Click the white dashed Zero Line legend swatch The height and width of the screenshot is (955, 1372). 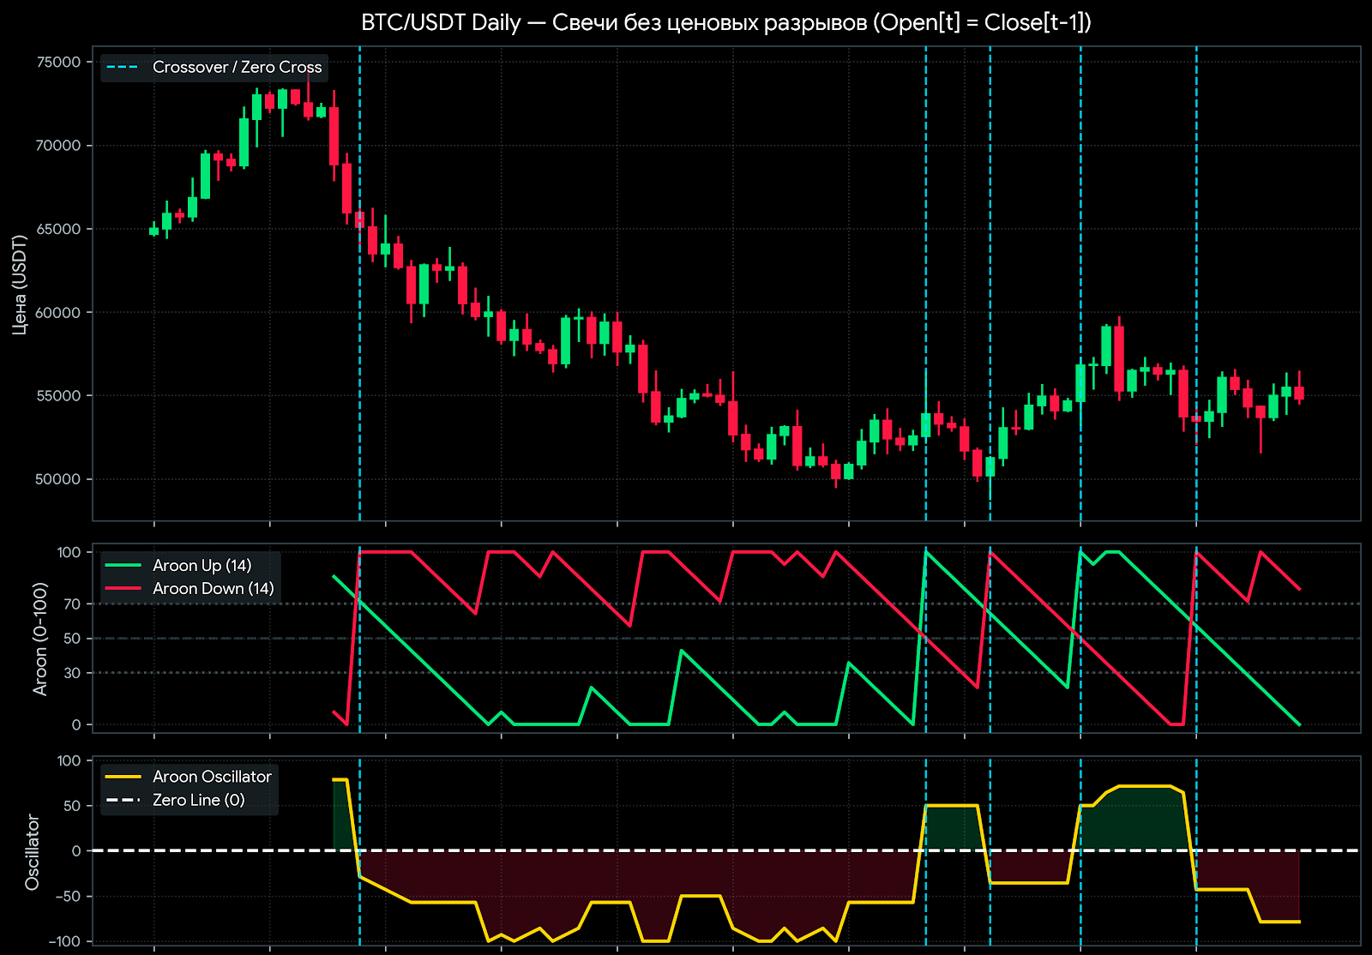tap(123, 800)
